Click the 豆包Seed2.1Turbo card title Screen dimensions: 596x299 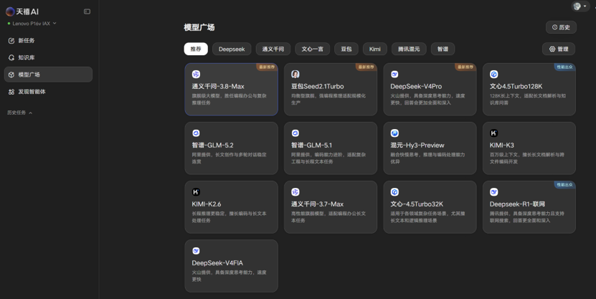pyautogui.click(x=318, y=87)
